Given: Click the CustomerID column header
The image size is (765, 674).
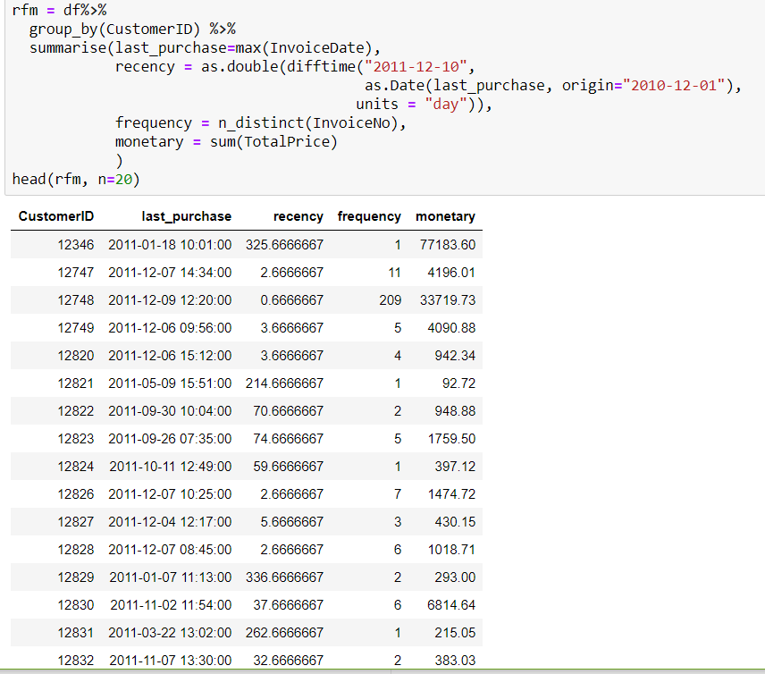Looking at the screenshot, I should [x=56, y=216].
